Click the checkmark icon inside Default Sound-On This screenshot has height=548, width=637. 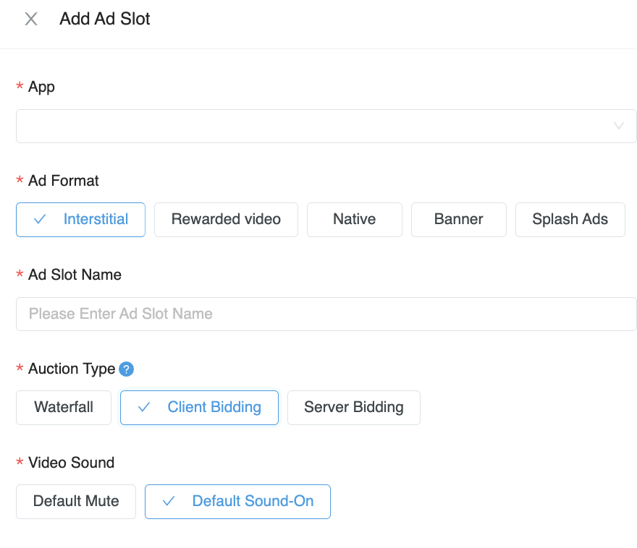[x=169, y=501]
